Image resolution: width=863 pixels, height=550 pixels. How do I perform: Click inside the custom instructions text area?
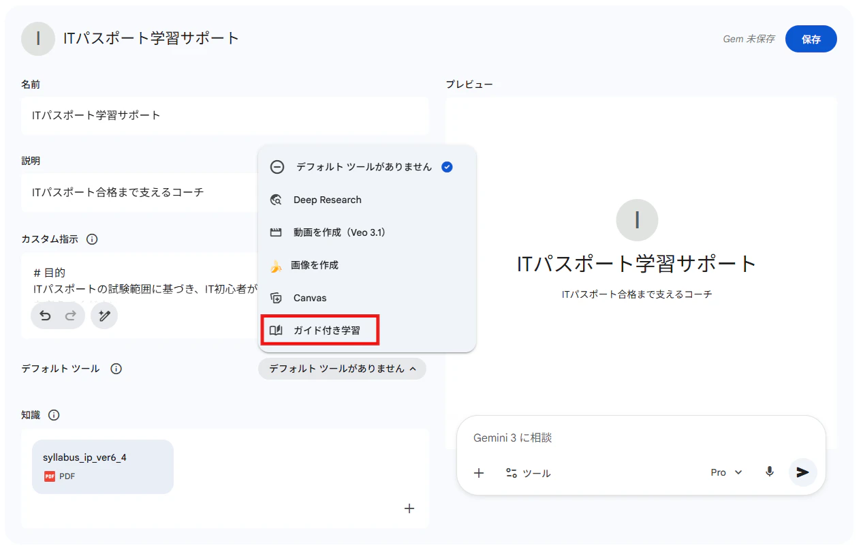click(x=140, y=281)
